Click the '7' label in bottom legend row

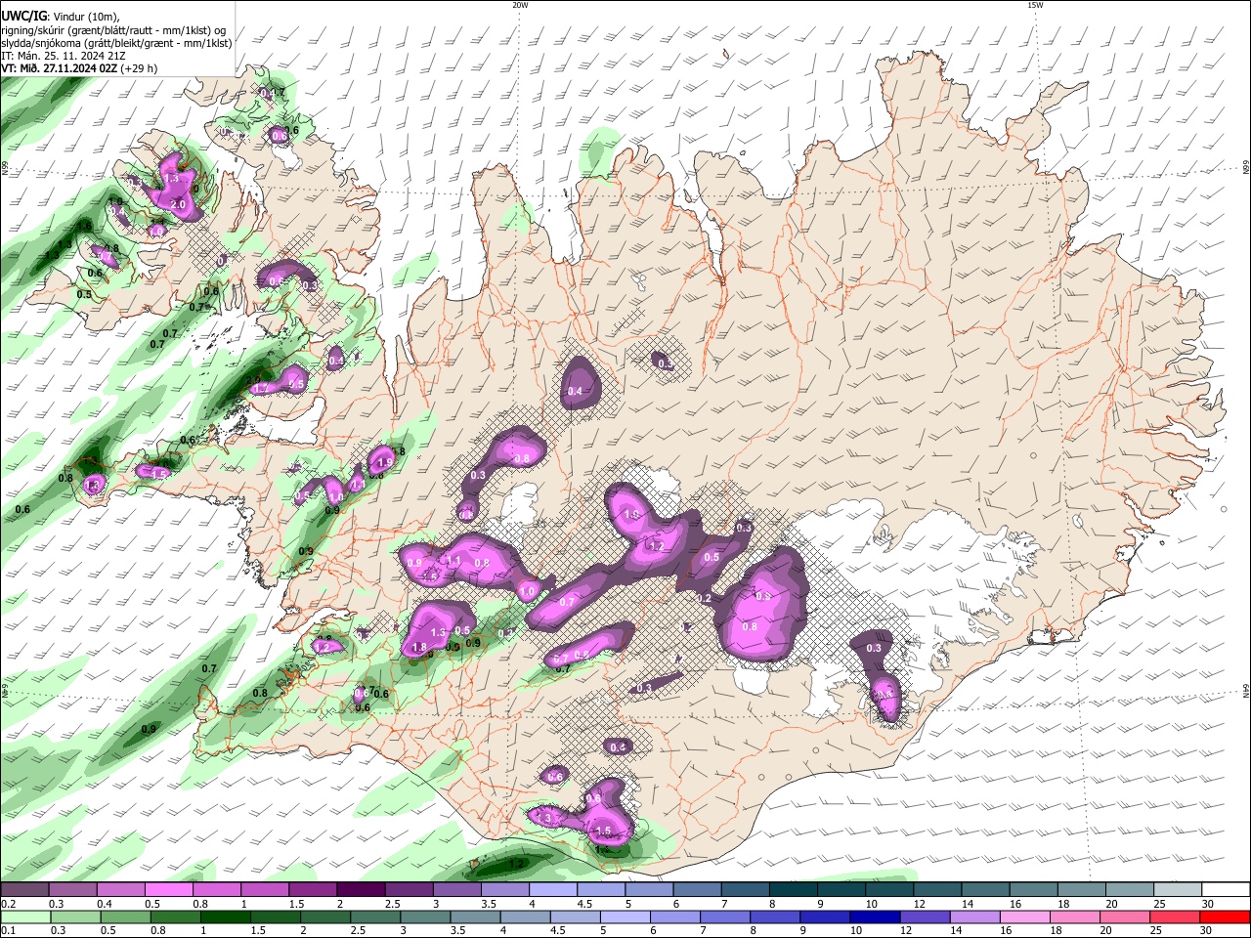click(x=703, y=930)
